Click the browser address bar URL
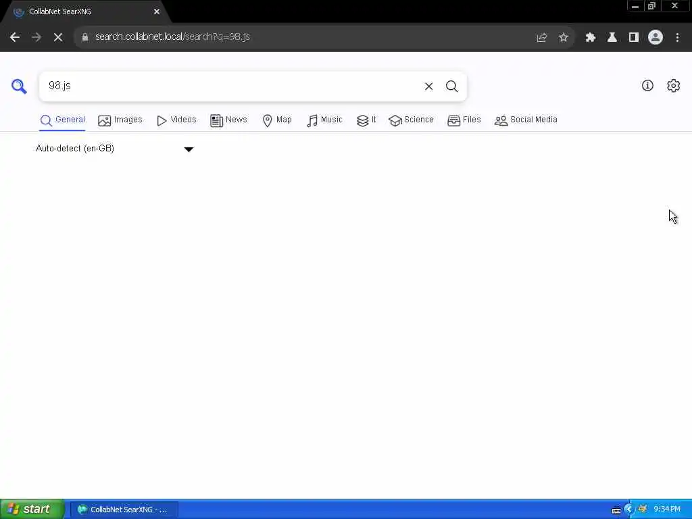 pos(172,37)
